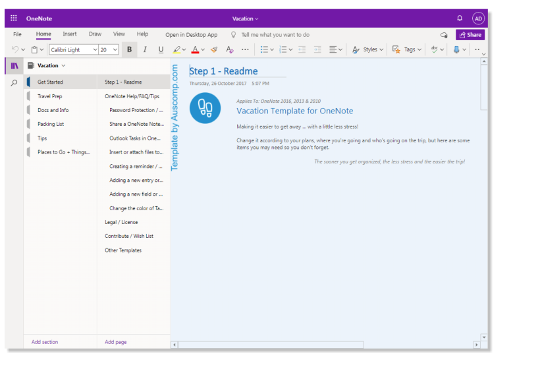Open the Undo dropdown arrow
The width and height of the screenshot is (540, 369).
23,49
